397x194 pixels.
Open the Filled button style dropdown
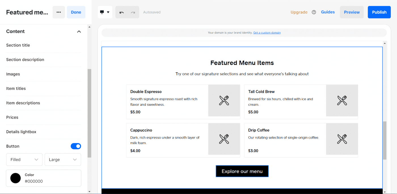click(24, 159)
